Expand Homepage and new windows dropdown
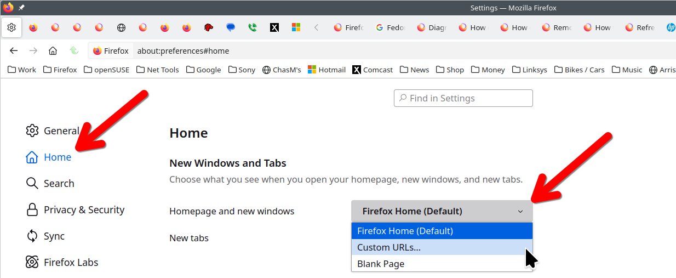676x278 pixels. (x=442, y=211)
